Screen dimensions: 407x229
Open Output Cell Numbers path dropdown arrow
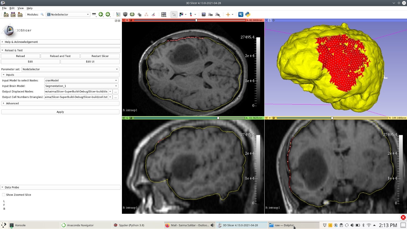(110, 97)
